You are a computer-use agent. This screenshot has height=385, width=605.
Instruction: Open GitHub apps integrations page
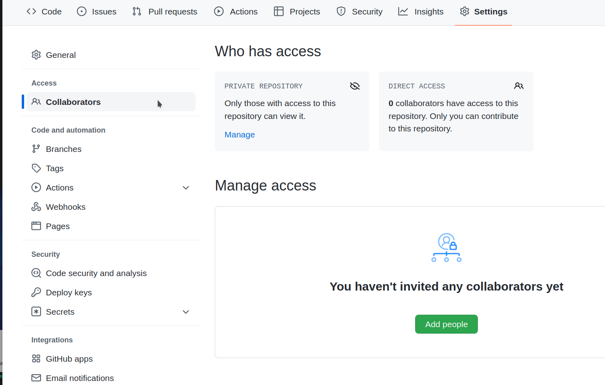pyautogui.click(x=111, y=358)
